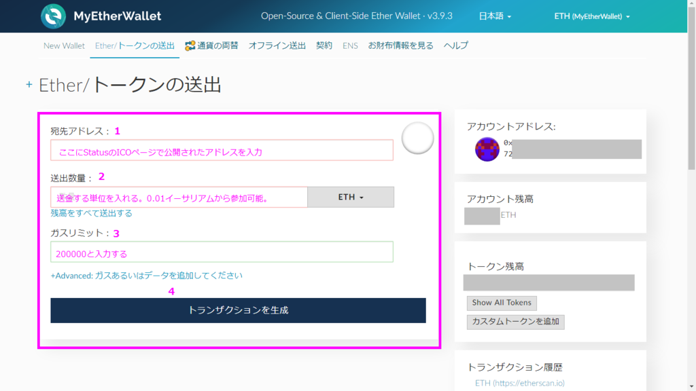Click the トランザクション履歴 heading
696x391 pixels.
[x=515, y=367]
